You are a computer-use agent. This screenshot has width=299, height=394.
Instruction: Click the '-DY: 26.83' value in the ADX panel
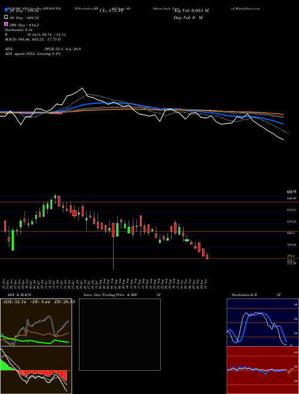pos(63,301)
